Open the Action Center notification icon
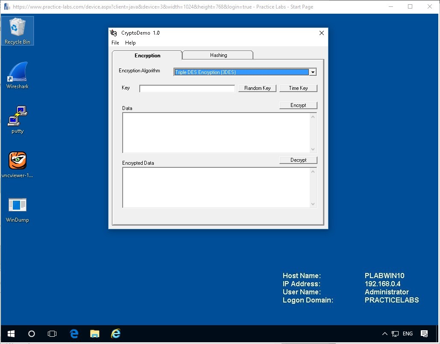Screen dimensions: 440x344 [424, 333]
